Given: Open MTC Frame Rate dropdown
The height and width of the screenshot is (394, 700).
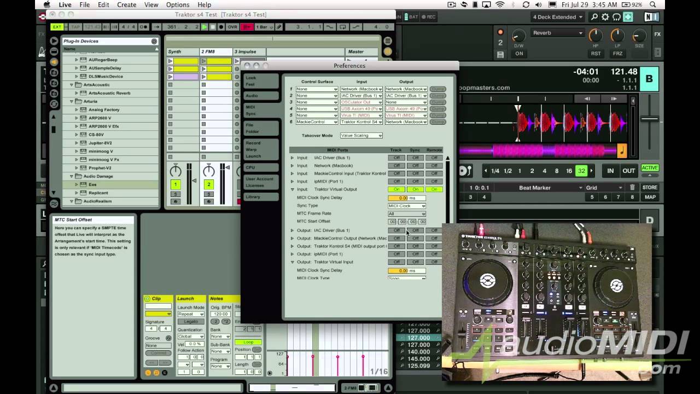Looking at the screenshot, I should [407, 213].
